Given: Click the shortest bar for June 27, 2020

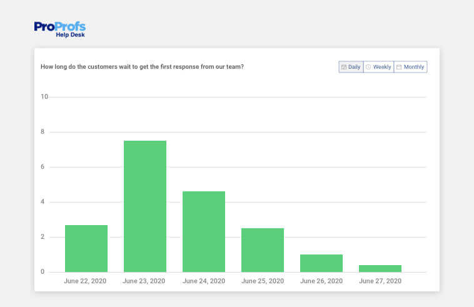Looking at the screenshot, I should coord(380,268).
